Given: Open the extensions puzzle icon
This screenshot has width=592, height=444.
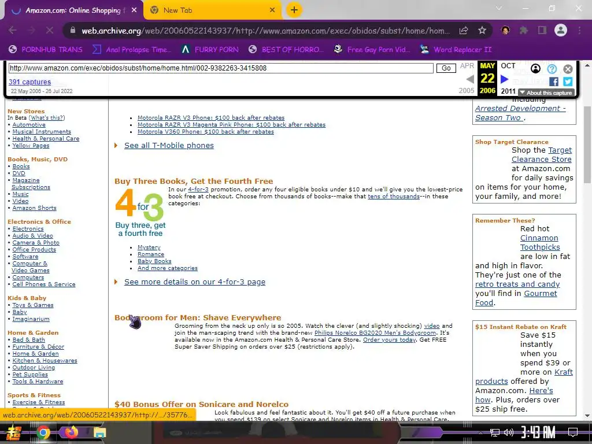Looking at the screenshot, I should tap(524, 30).
